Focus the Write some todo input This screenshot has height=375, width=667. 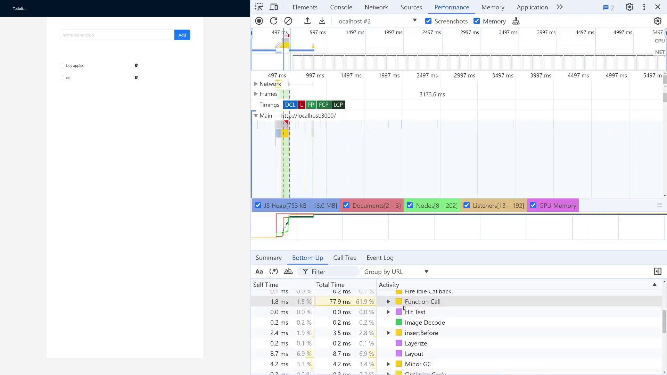point(117,35)
